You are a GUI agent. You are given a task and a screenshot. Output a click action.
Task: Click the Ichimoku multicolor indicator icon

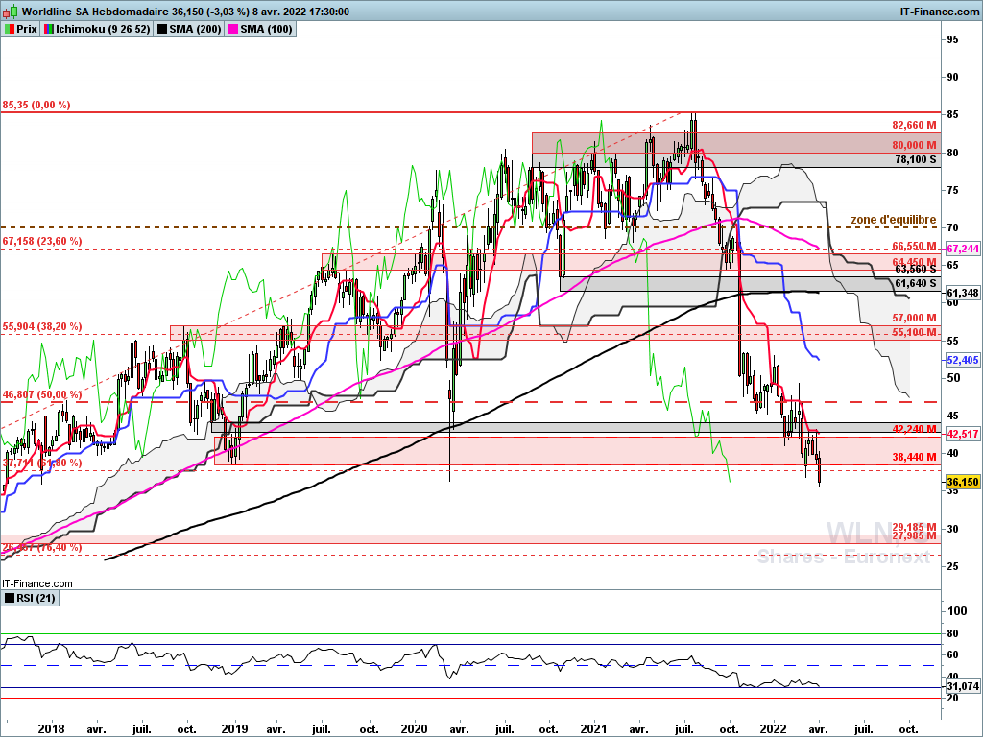48,29
